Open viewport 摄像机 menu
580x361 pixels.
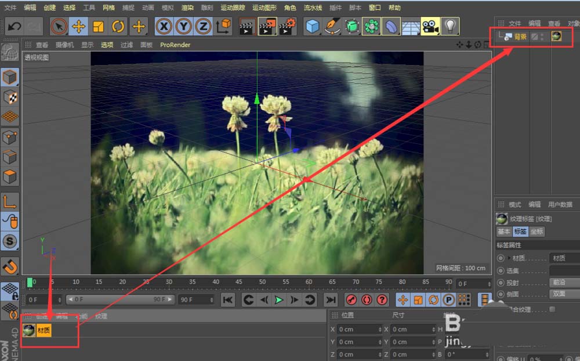[65, 45]
